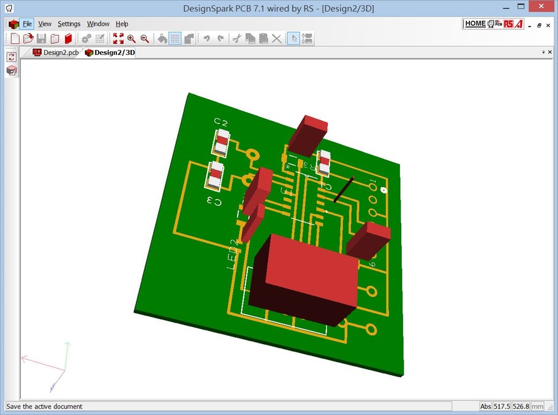Open the tab list dropdown arrow
Image resolution: width=558 pixels, height=415 pixels.
pos(543,52)
